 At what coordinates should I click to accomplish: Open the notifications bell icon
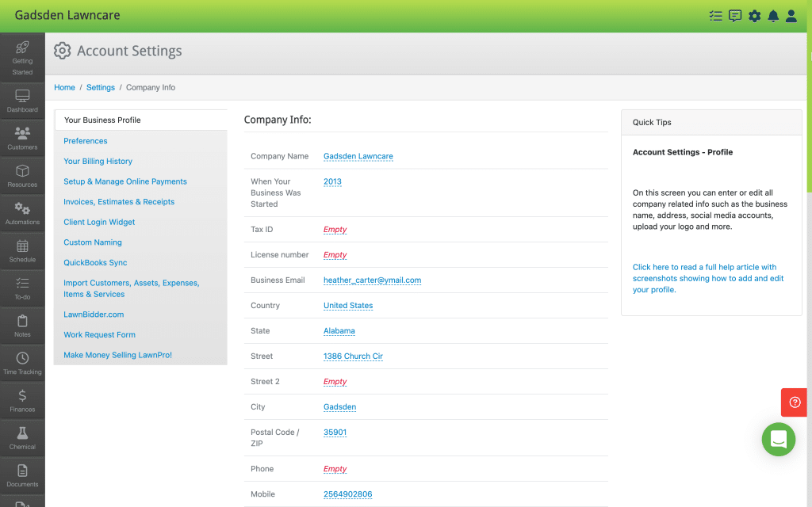pos(773,15)
